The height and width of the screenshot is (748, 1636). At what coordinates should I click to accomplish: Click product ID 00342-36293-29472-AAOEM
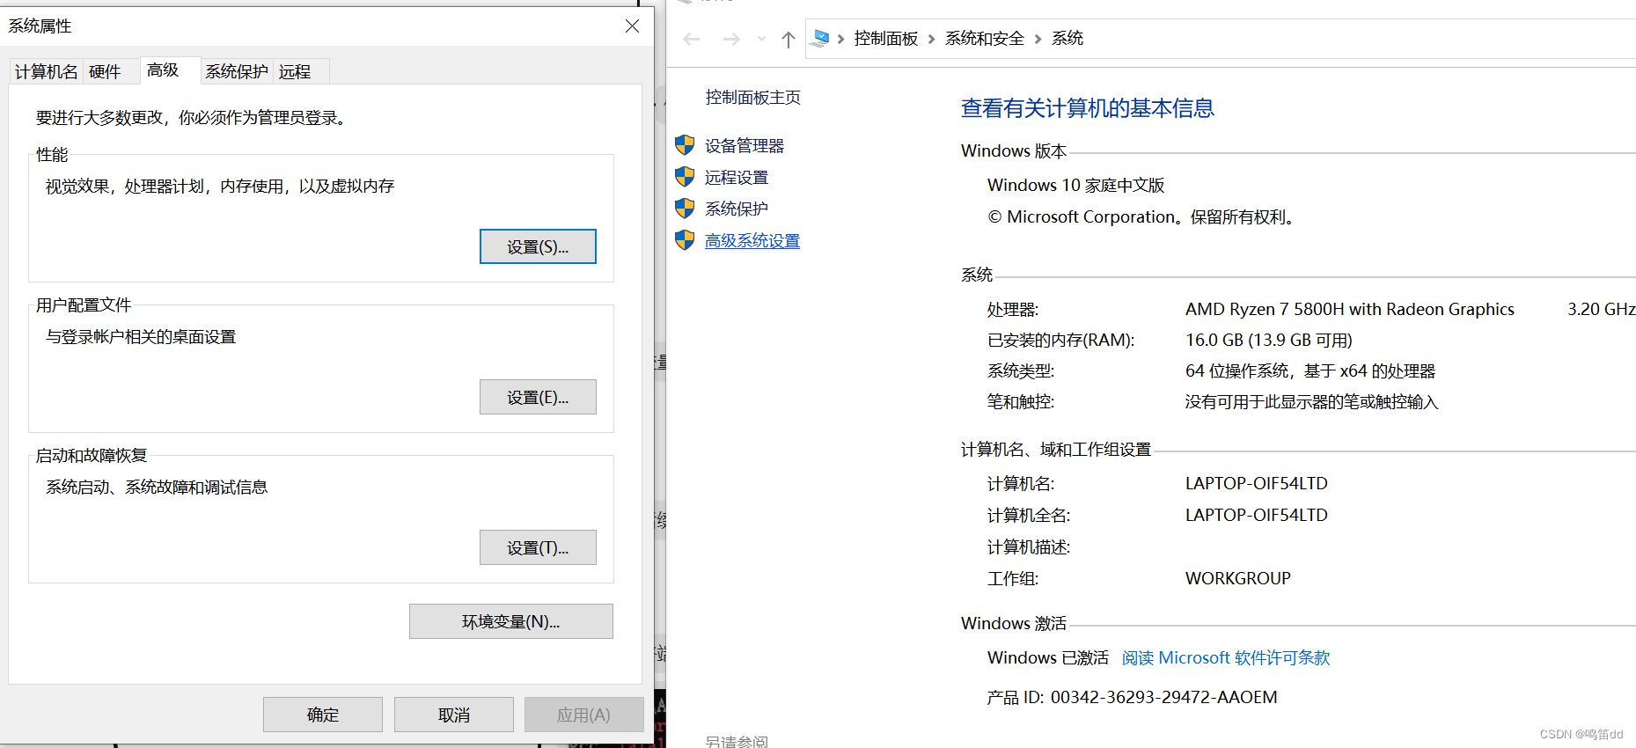click(x=1163, y=697)
